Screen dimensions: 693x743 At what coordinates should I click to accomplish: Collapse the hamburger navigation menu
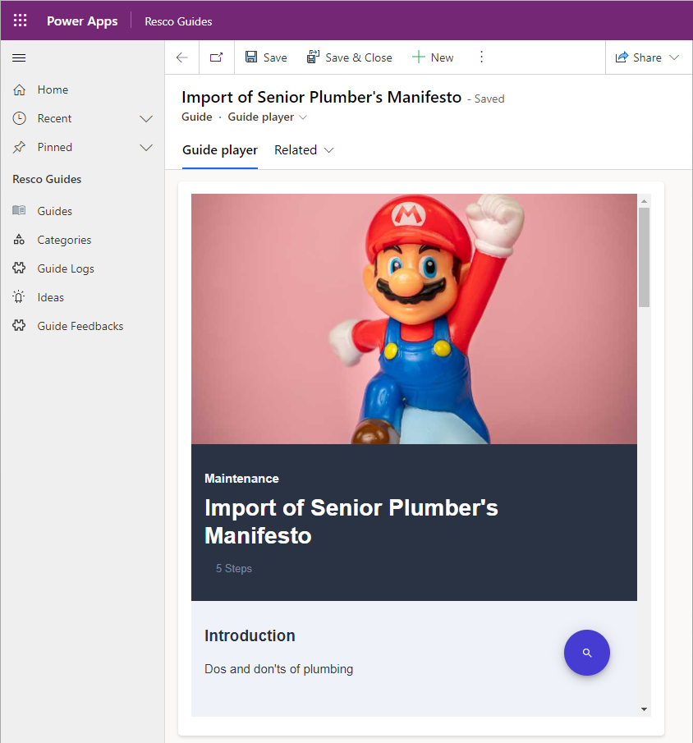[20, 57]
